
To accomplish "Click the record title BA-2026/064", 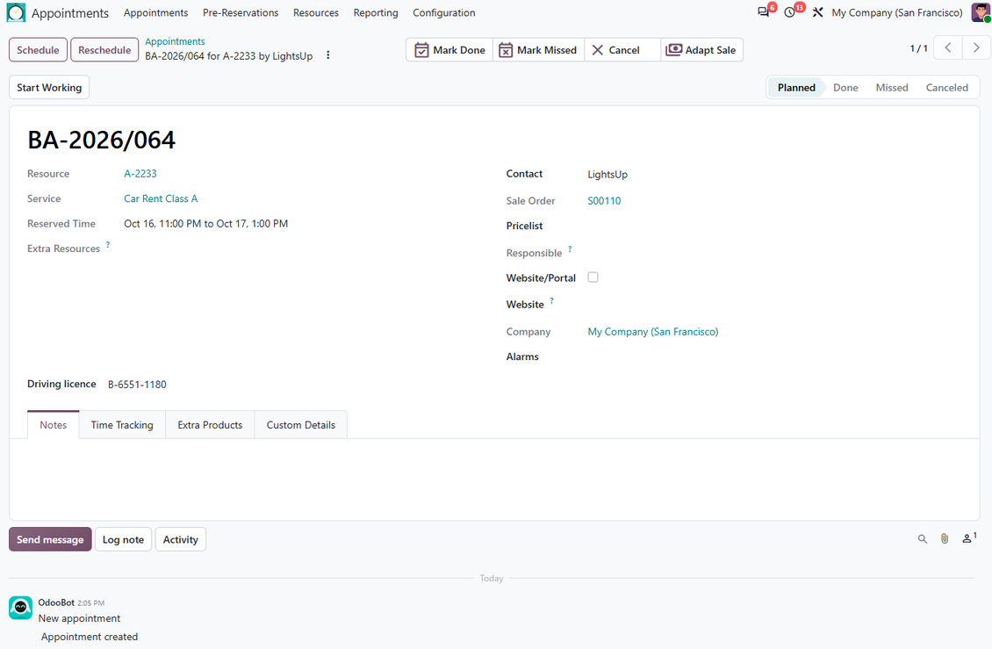I will 101,140.
